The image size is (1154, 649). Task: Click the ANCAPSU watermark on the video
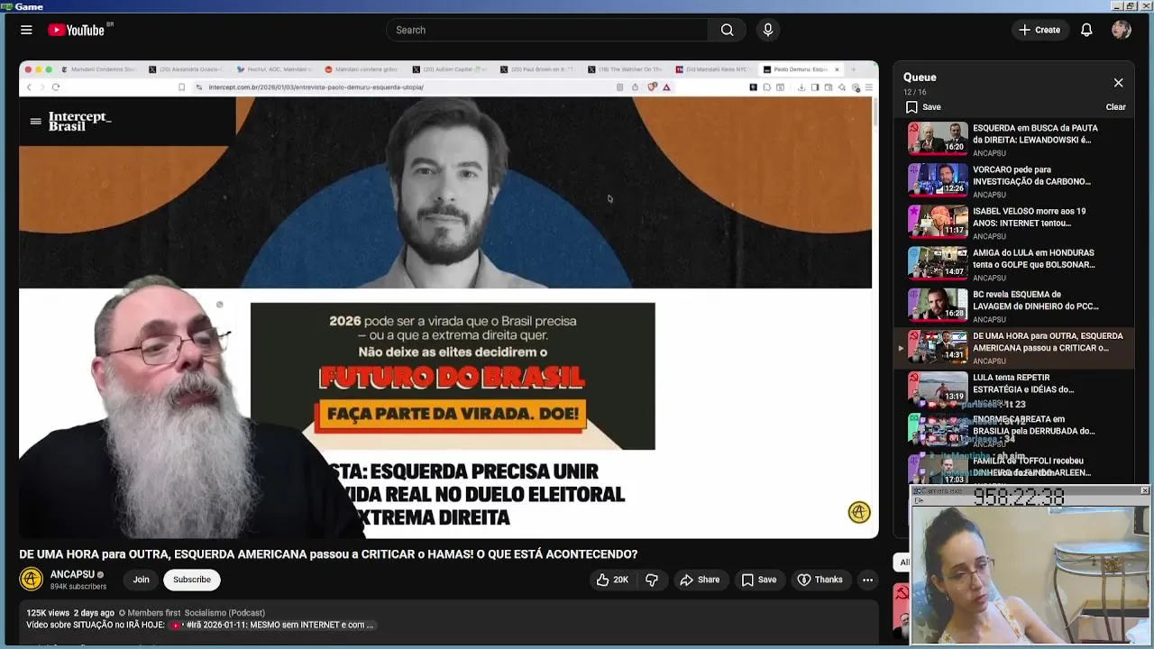[x=859, y=512]
